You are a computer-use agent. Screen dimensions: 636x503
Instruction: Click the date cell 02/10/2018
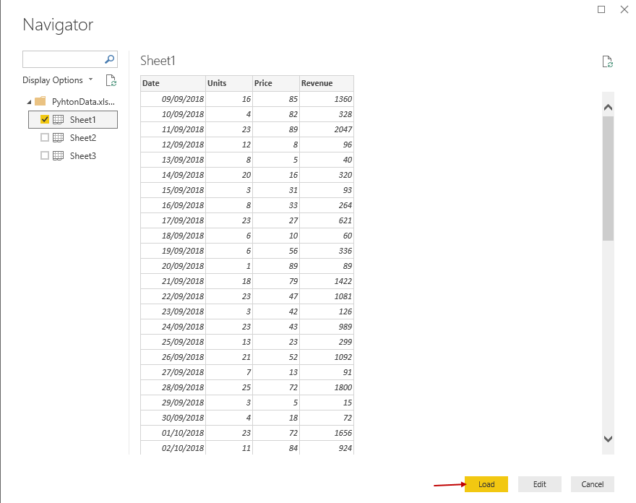point(173,448)
